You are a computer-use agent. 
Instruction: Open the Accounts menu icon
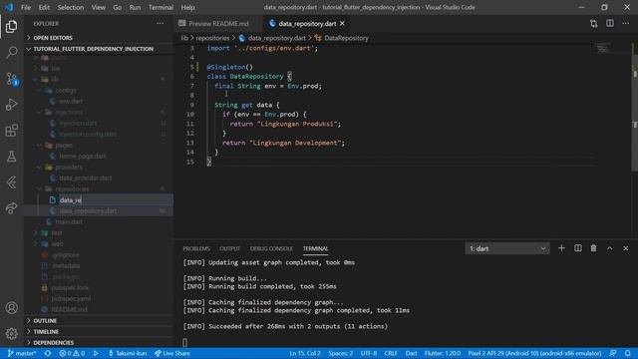(x=11, y=308)
